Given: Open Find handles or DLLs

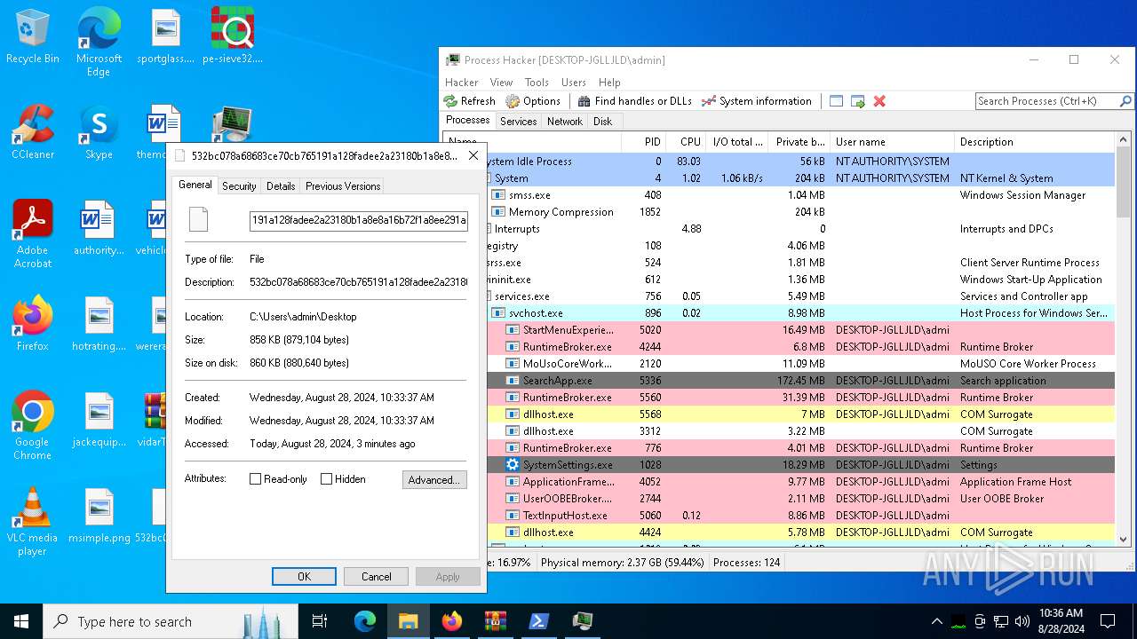Looking at the screenshot, I should click(x=634, y=101).
